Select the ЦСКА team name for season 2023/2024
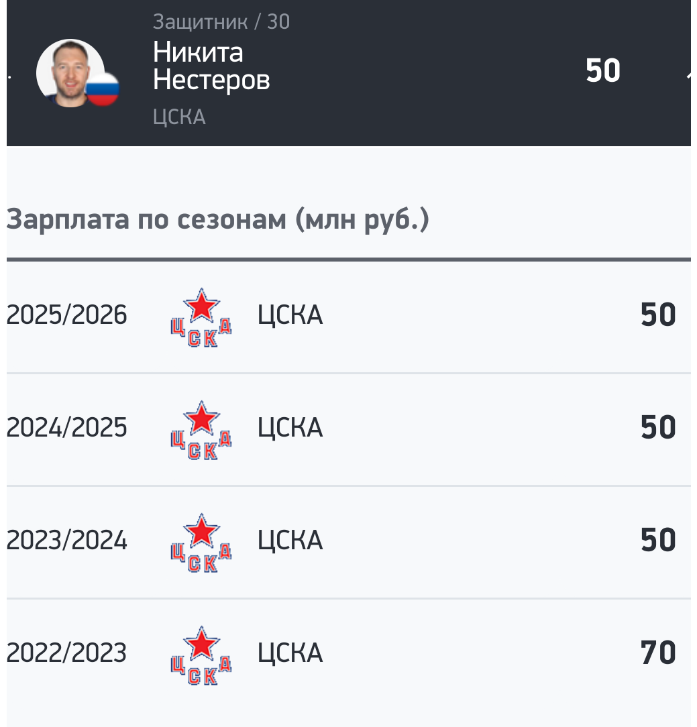 click(290, 541)
